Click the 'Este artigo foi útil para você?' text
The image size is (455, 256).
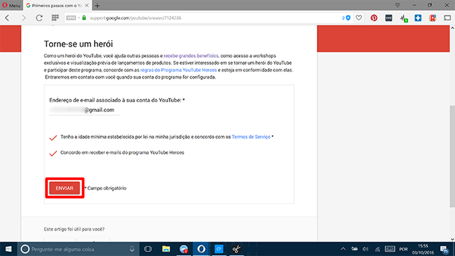click(x=74, y=229)
